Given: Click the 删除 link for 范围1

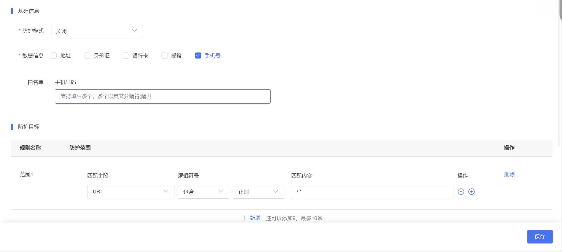Looking at the screenshot, I should [x=509, y=174].
